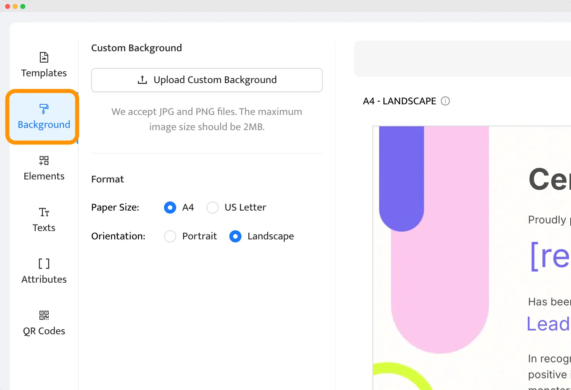
Task: Select US Letter paper size
Action: tap(213, 208)
